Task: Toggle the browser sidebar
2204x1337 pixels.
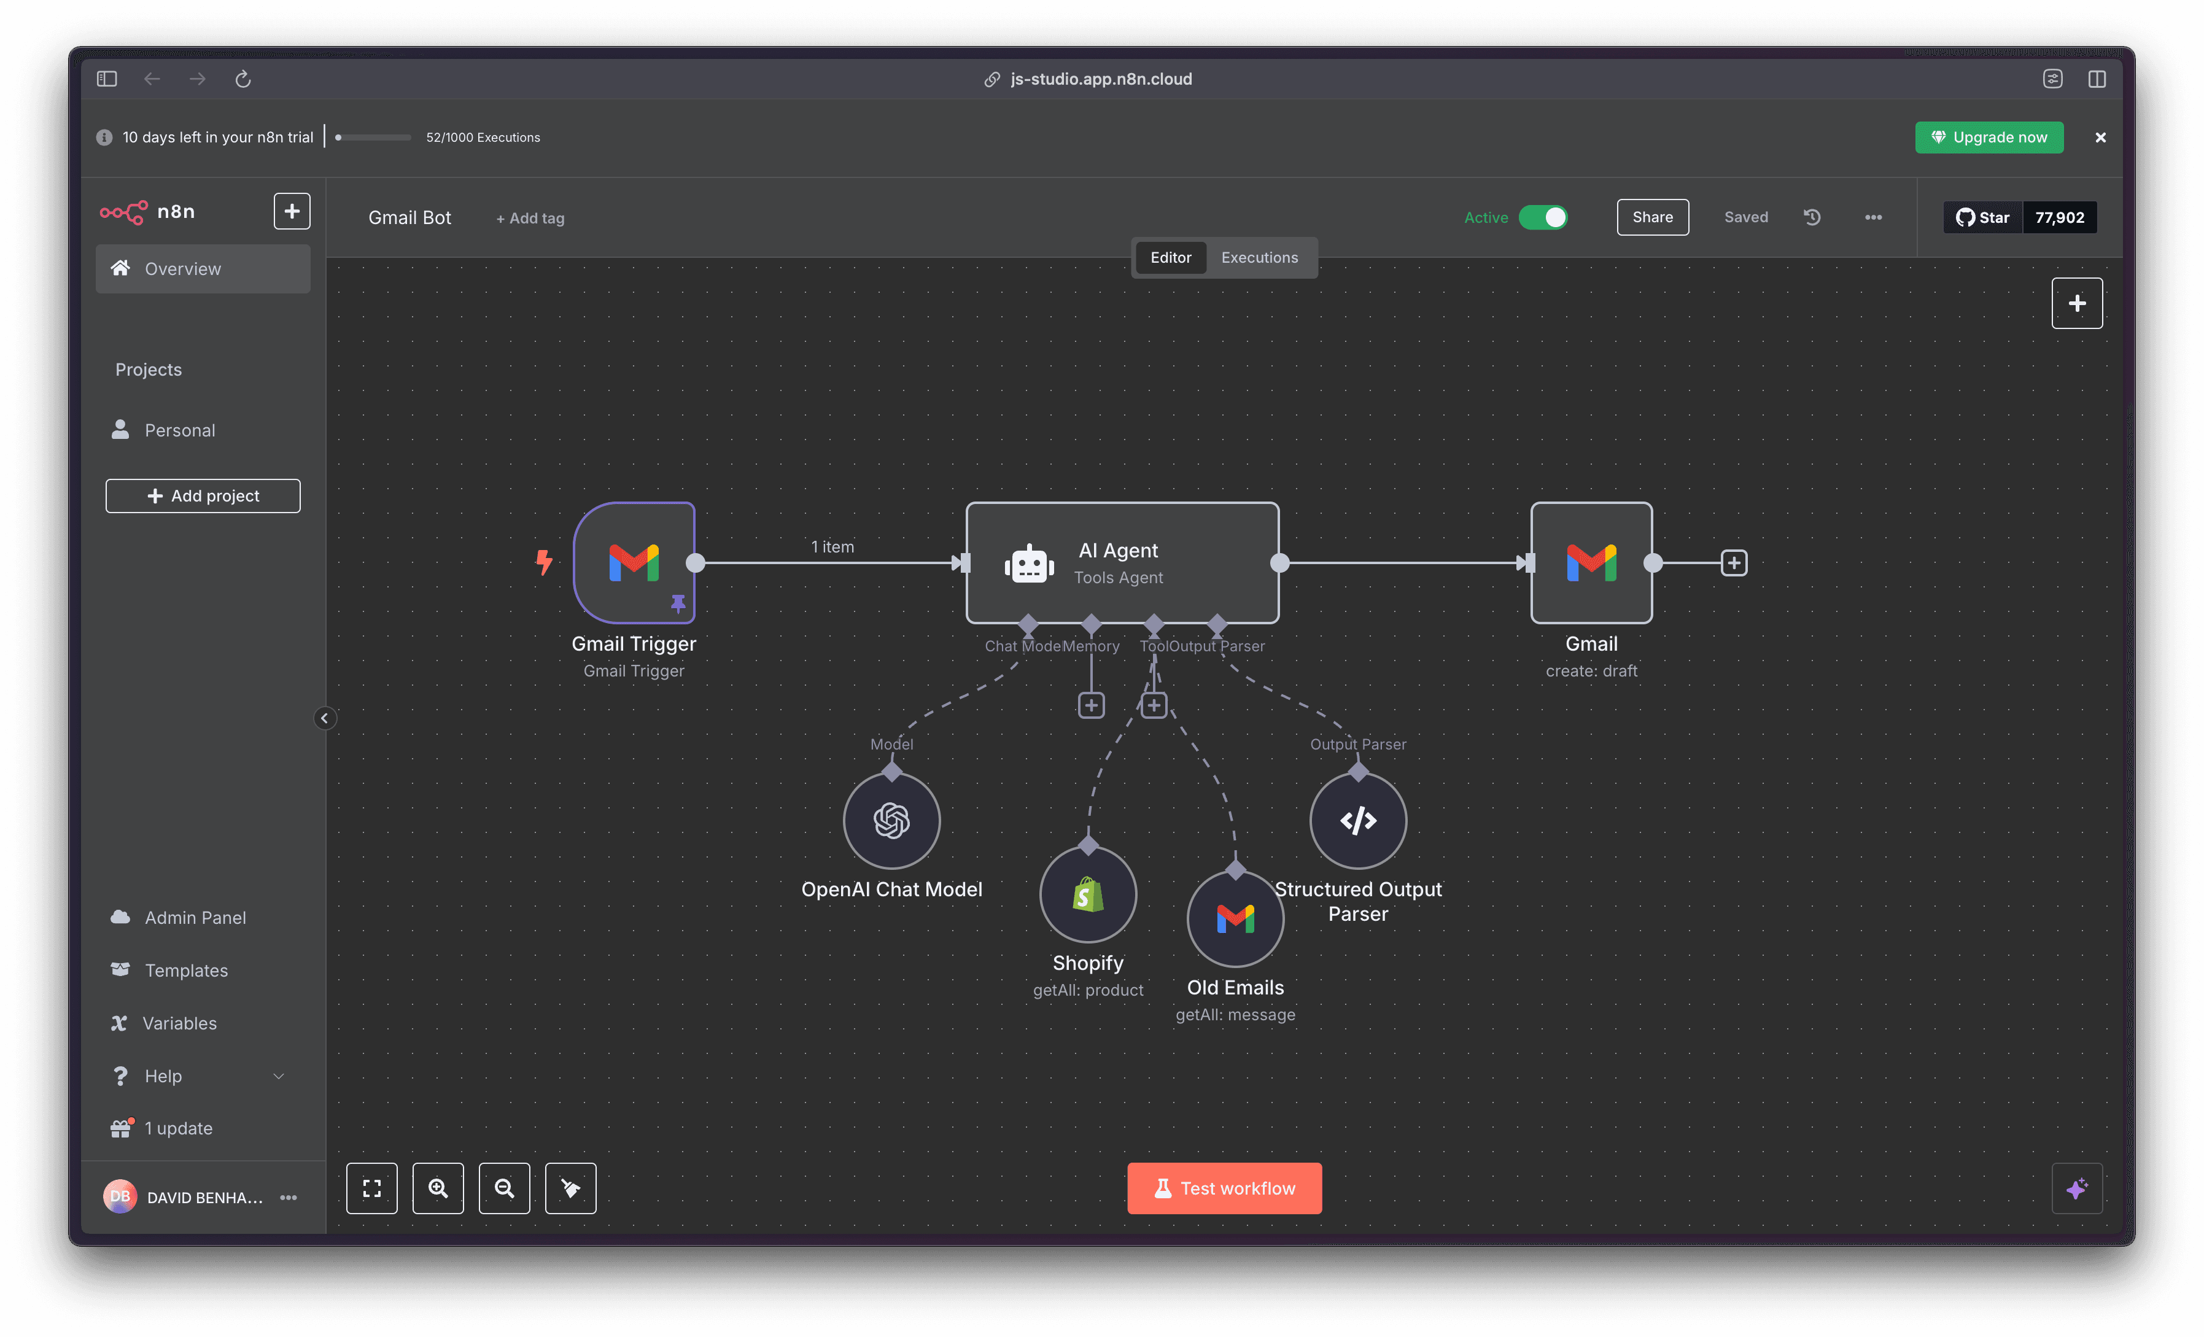Action: (106, 79)
